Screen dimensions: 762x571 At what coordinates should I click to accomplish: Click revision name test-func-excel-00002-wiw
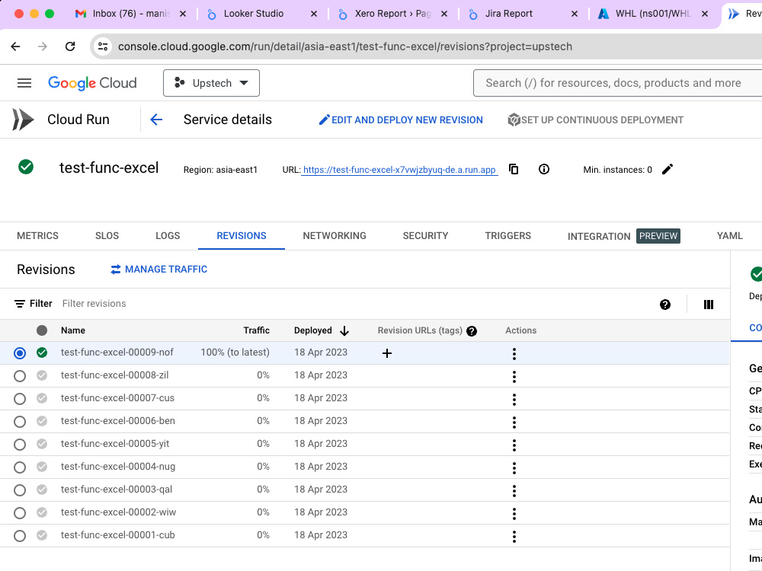118,512
